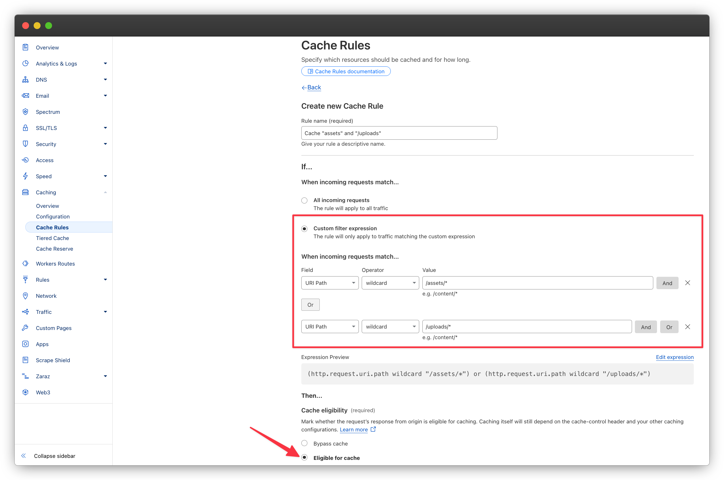Expand the Speed submenu arrow
The image size is (724, 480).
coord(105,176)
